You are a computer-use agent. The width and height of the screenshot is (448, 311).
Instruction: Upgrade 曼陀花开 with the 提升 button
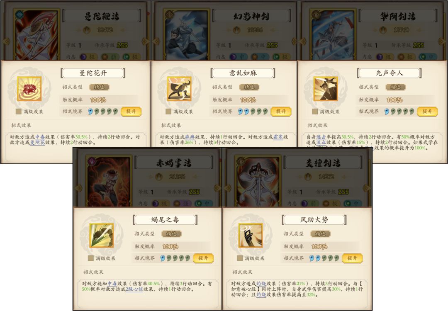pyautogui.click(x=131, y=112)
